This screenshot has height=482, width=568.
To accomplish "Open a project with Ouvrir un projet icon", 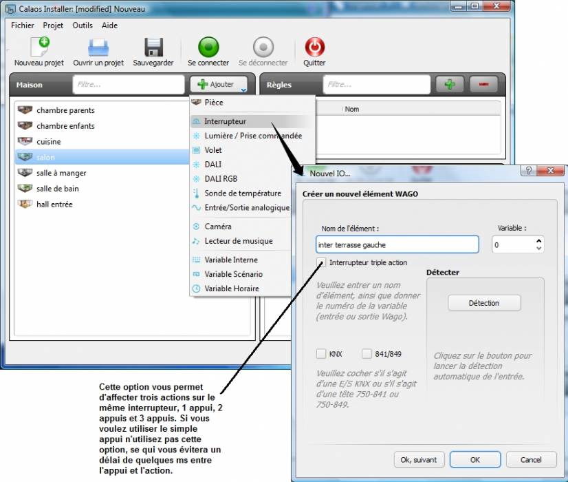I will coord(98,47).
